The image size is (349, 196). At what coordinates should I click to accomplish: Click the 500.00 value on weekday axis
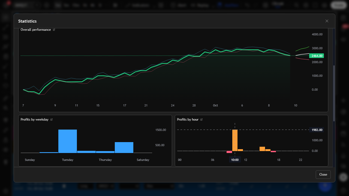pyautogui.click(x=160, y=145)
